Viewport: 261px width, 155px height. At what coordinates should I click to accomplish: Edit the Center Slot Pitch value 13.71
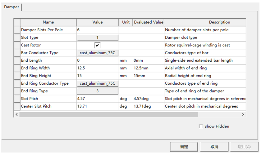[98, 106]
